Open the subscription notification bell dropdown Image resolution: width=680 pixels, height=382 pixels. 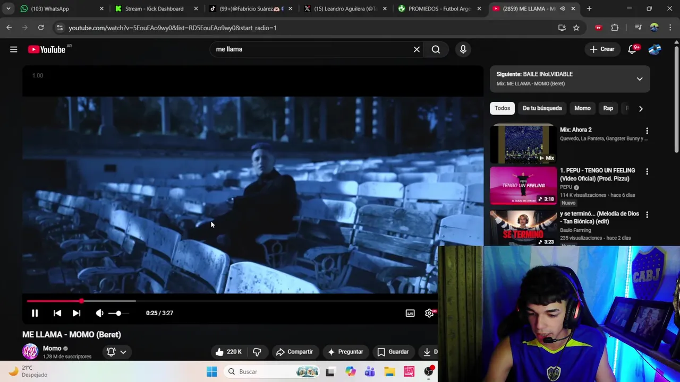pos(116,352)
